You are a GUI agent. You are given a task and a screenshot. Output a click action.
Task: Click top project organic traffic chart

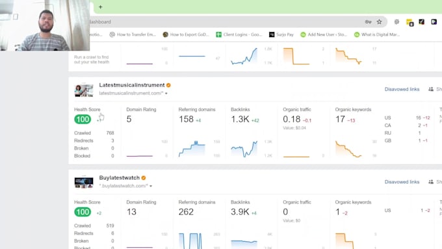(x=296, y=56)
